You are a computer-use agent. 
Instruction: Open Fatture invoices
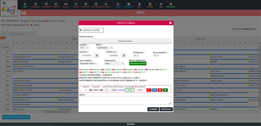tap(150, 5)
